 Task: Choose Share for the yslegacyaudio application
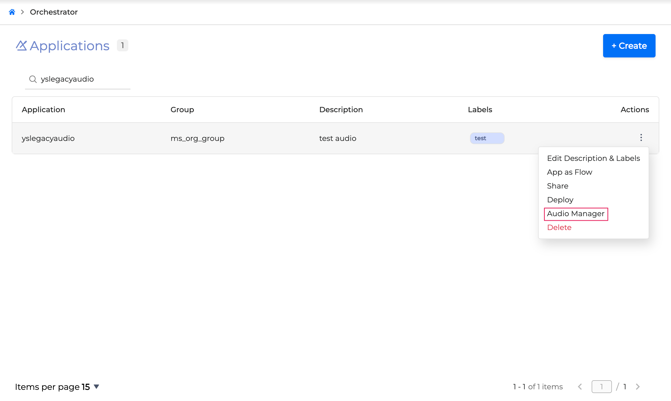558,186
